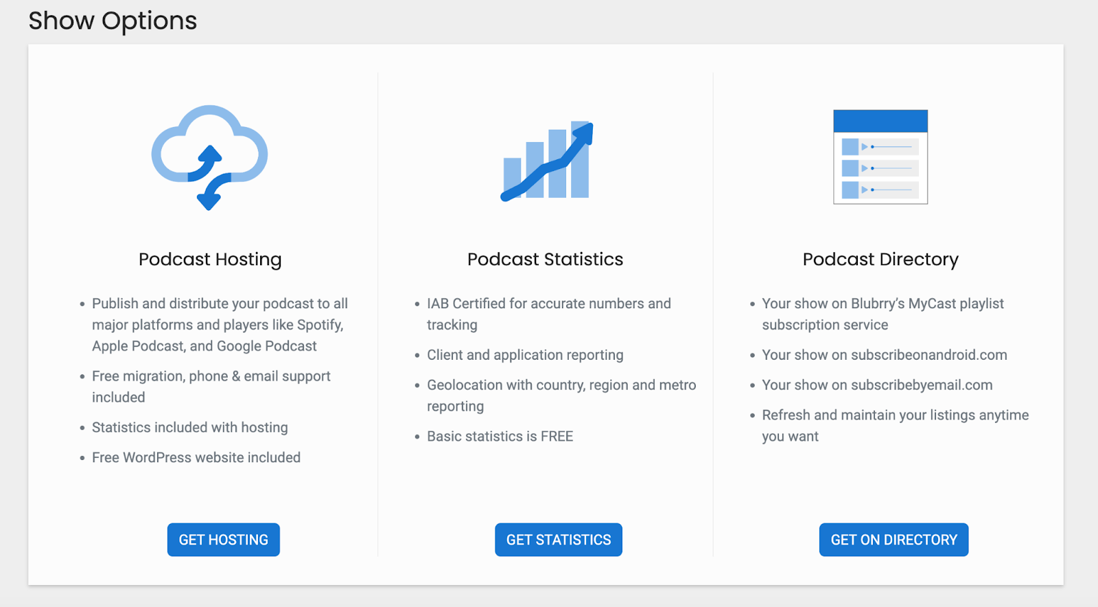Click 'Geolocation with country, region' bullet
1098x607 pixels.
pos(561,396)
